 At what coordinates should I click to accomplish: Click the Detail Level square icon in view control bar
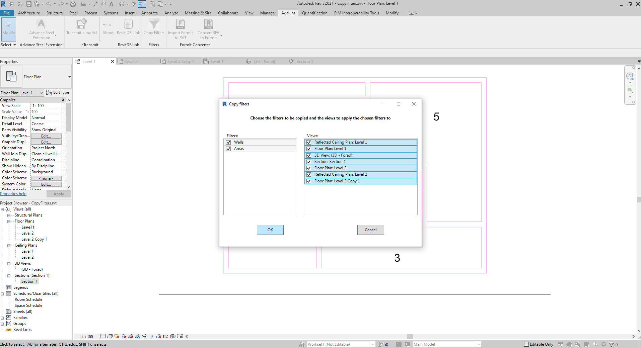coord(103,336)
